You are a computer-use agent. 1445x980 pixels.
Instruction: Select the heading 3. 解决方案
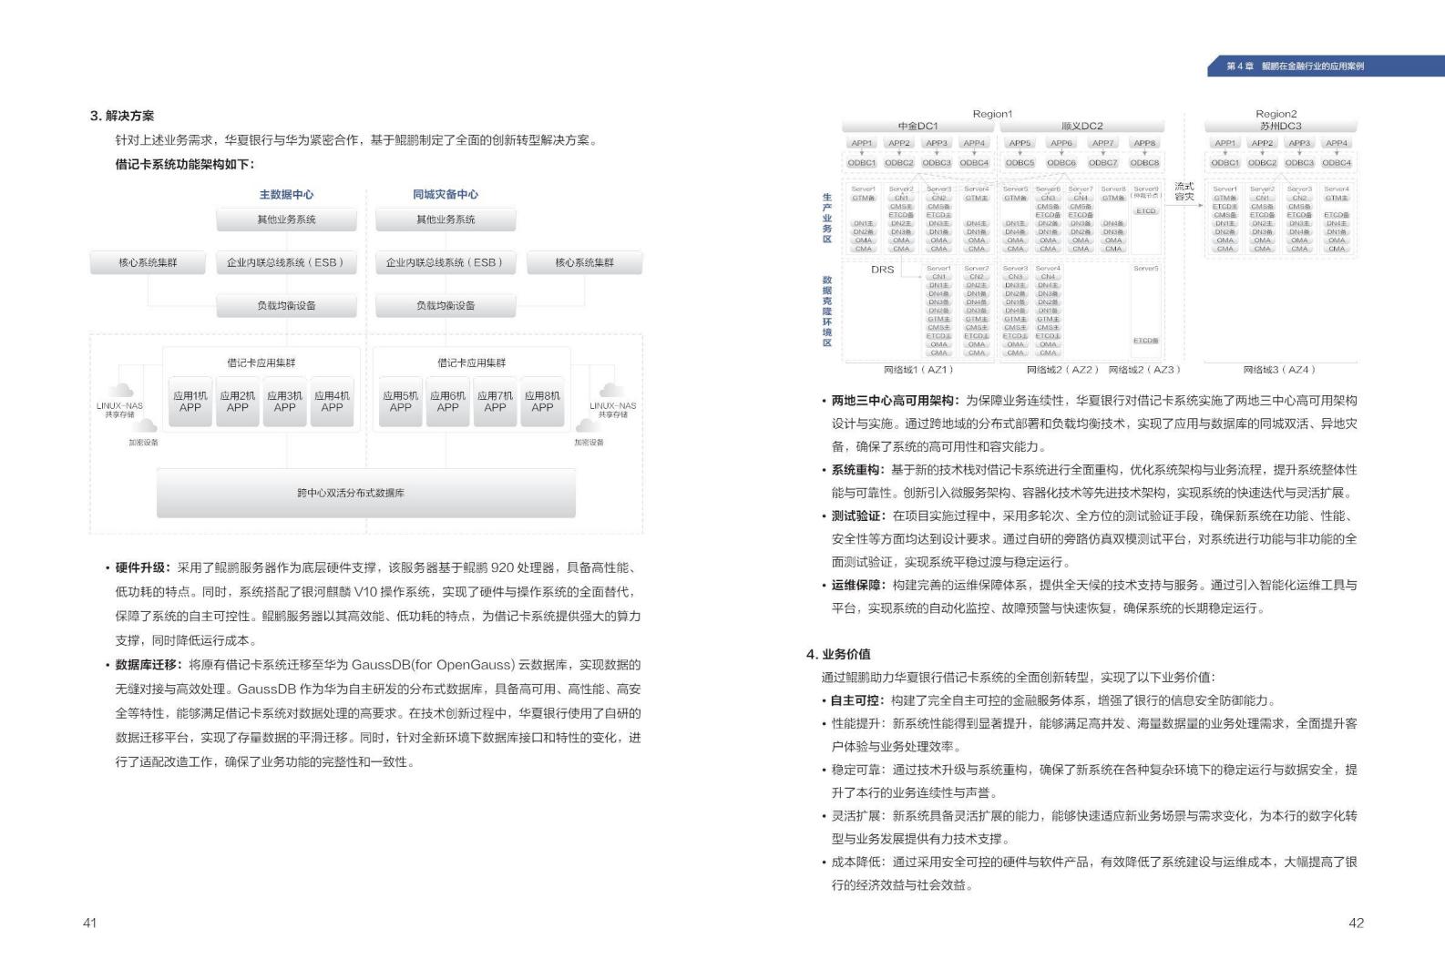click(122, 116)
